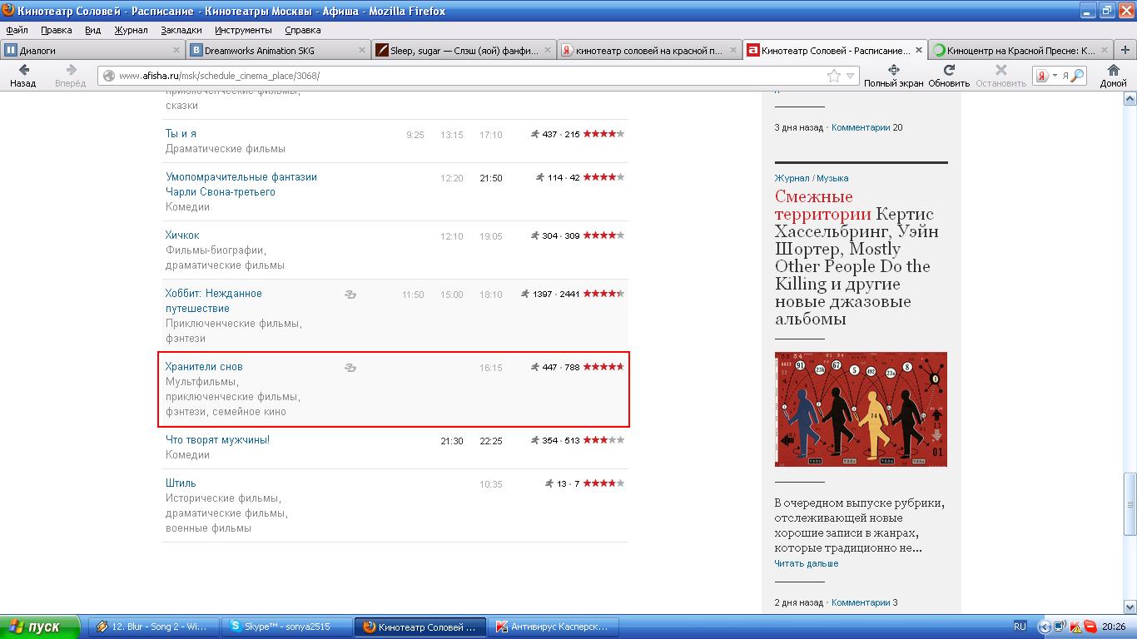Select the 21:30 showtime
The height and width of the screenshot is (639, 1137).
click(452, 441)
